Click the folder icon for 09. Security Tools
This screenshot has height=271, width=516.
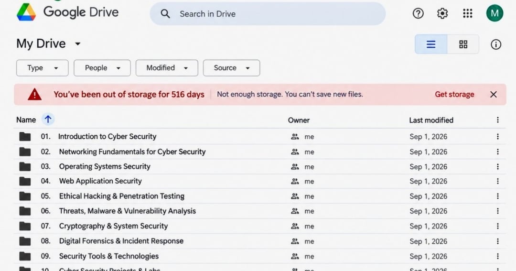[25, 256]
